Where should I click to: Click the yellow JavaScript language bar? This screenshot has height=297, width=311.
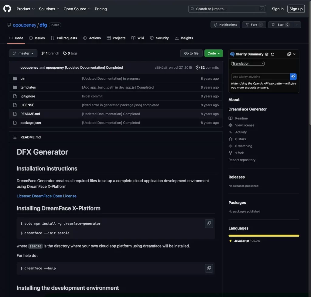coord(264,235)
